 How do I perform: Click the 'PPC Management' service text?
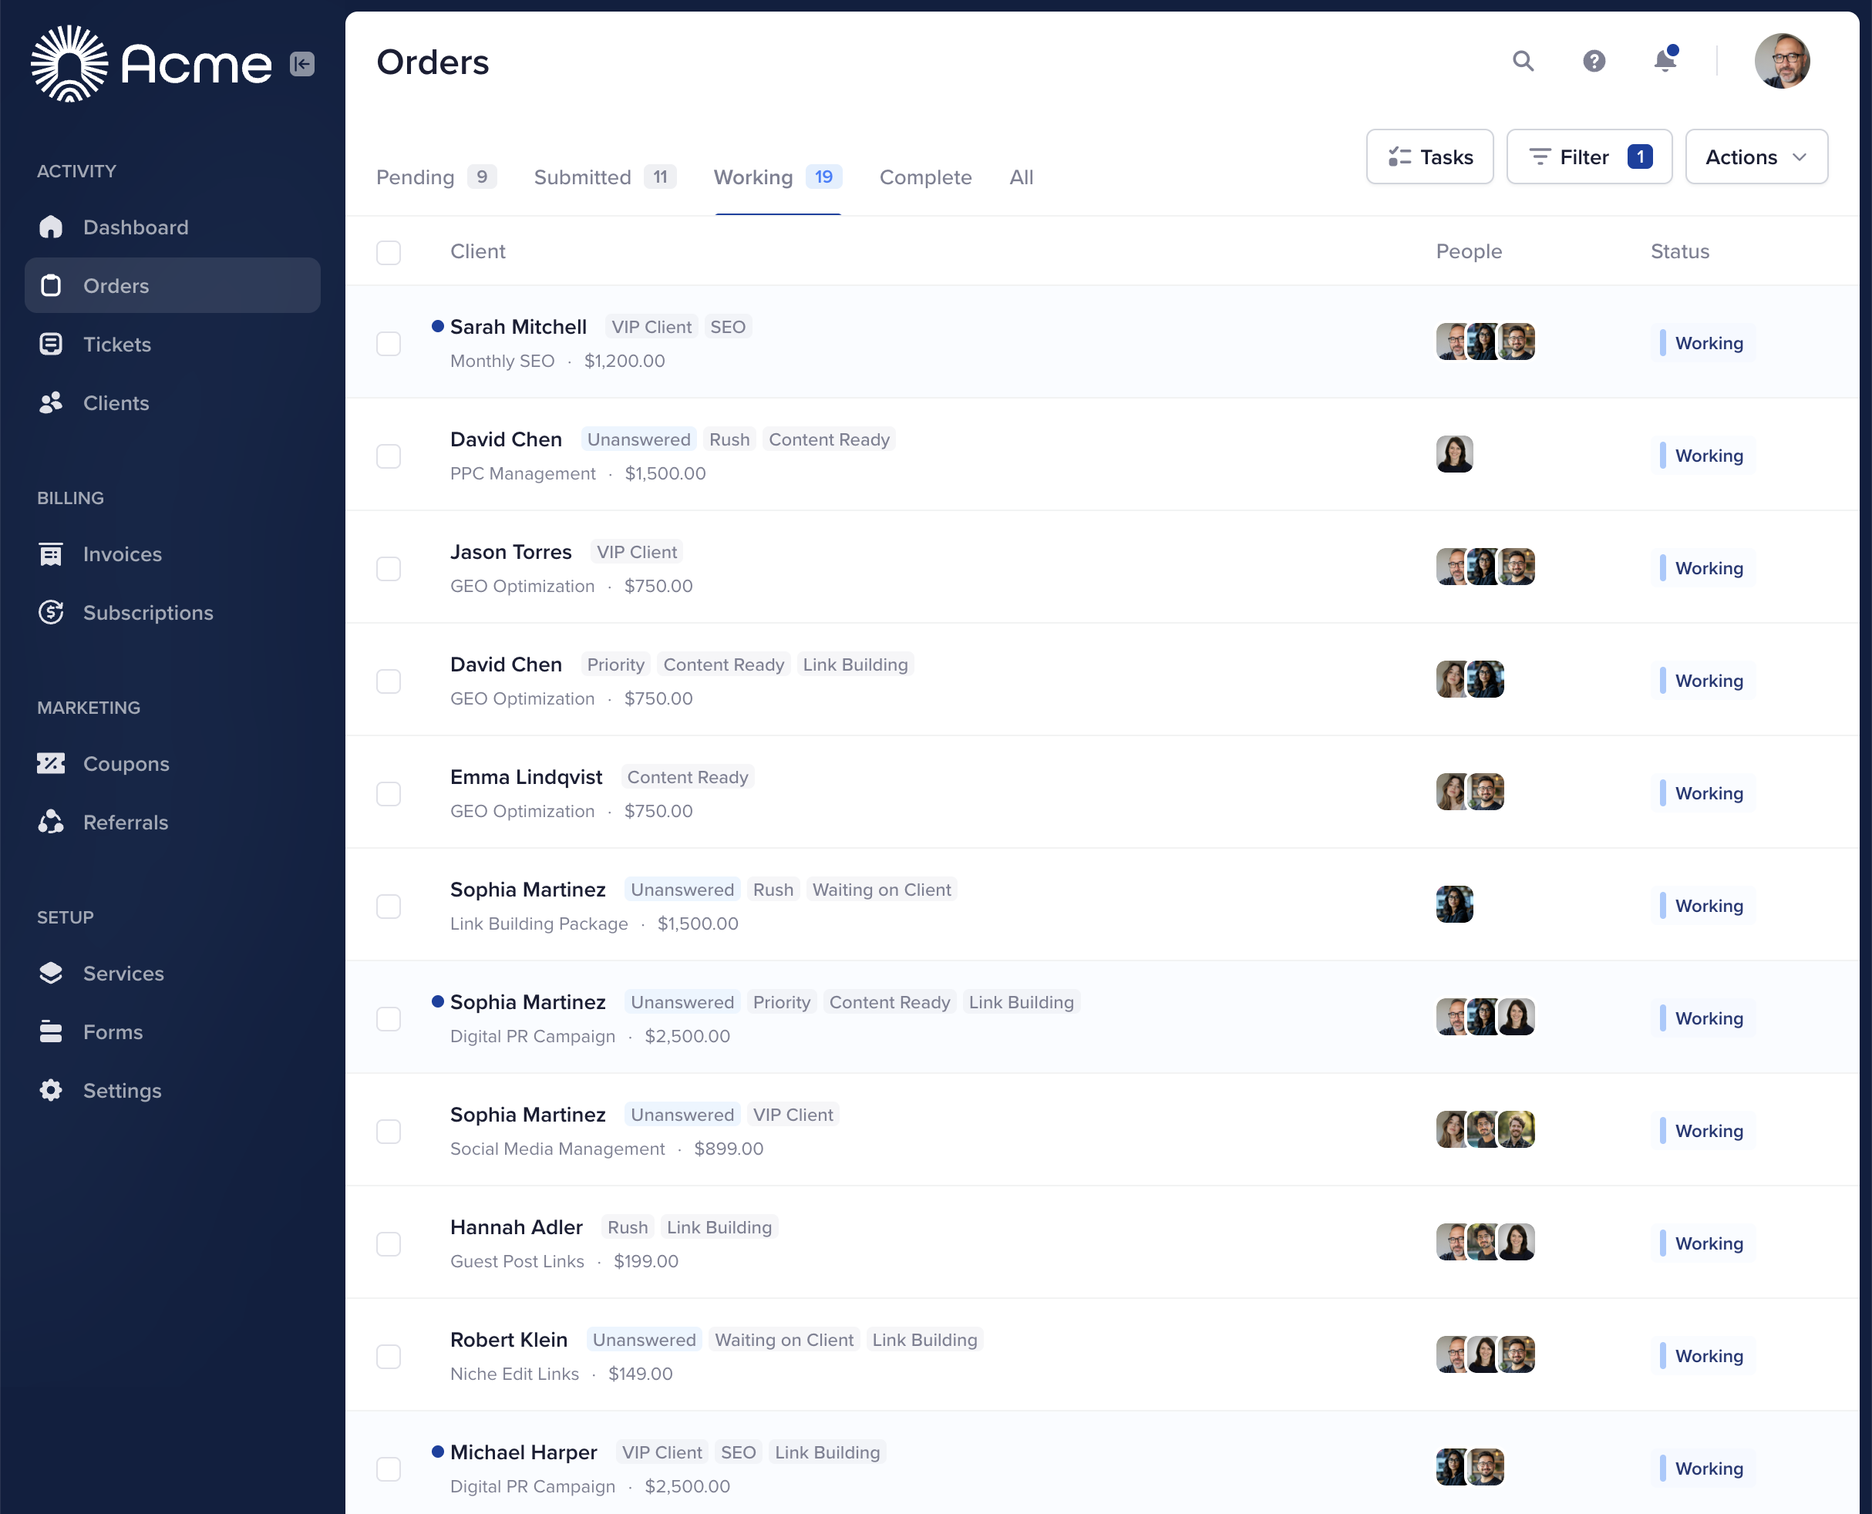[523, 473]
